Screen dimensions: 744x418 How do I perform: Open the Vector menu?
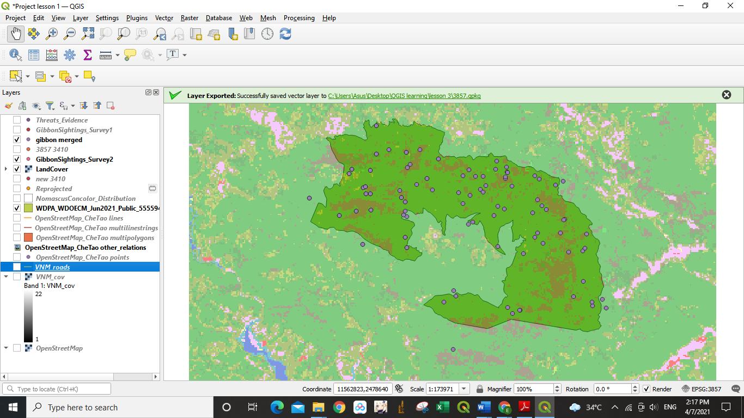pos(164,18)
